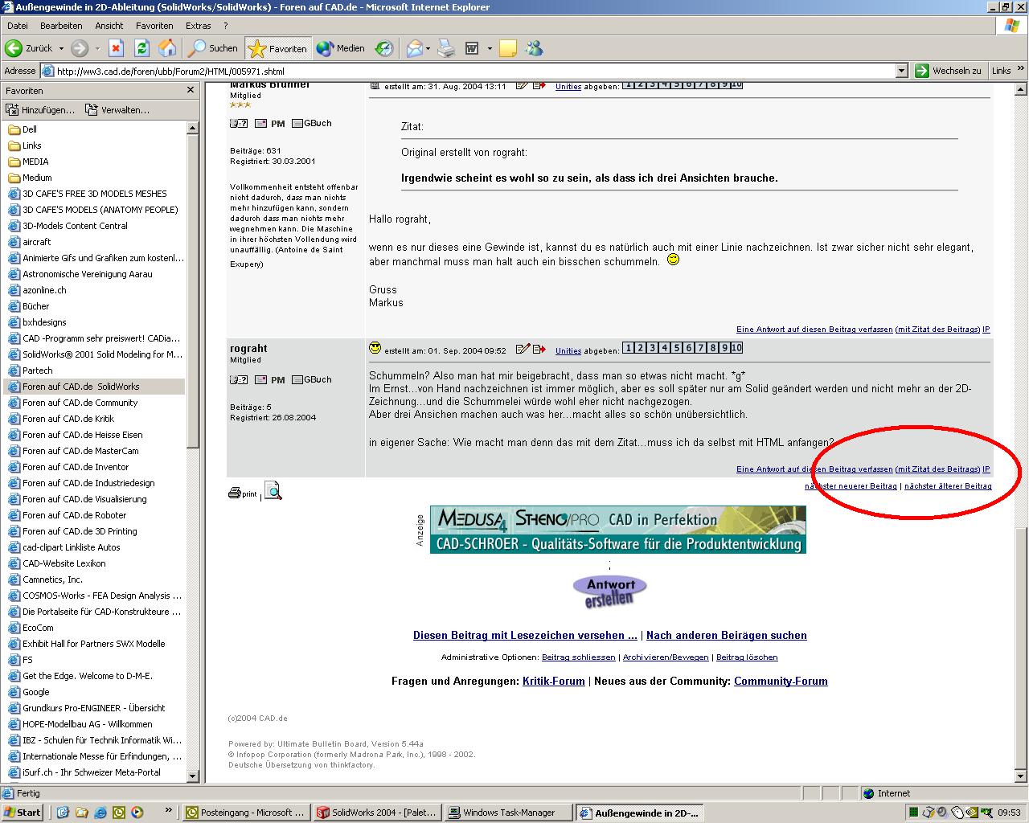Open the Extras menu

(199, 26)
